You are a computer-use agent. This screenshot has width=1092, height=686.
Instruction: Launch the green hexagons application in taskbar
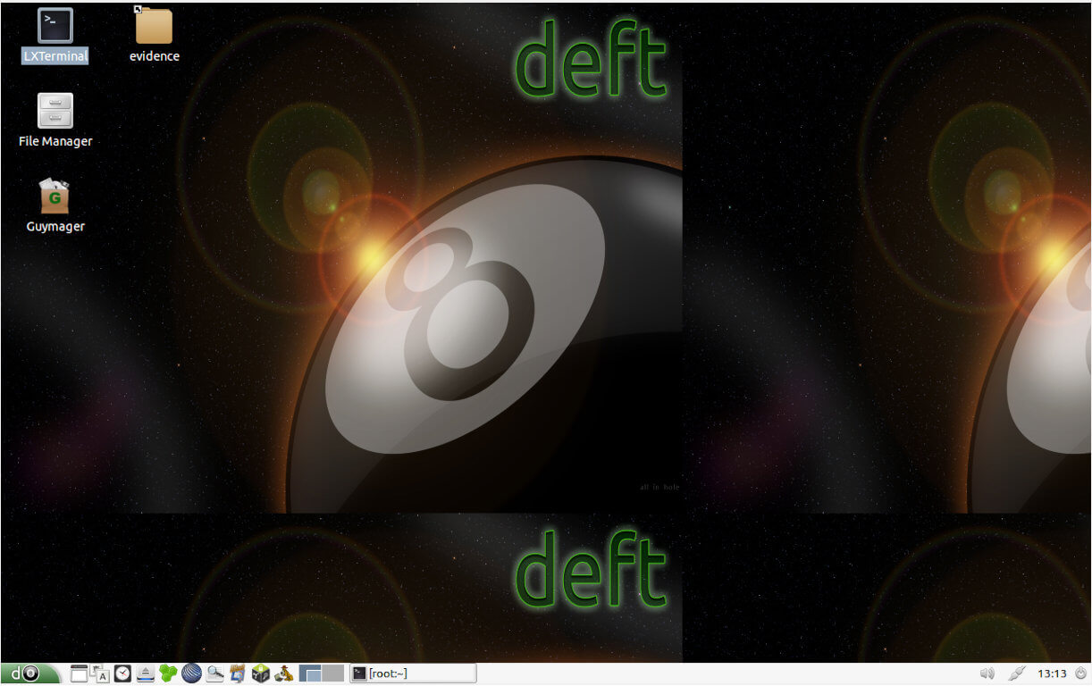(168, 673)
